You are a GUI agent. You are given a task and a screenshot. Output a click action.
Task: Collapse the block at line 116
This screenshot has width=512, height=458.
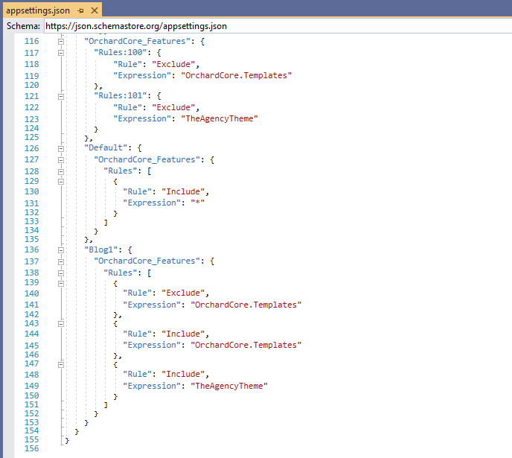click(61, 42)
